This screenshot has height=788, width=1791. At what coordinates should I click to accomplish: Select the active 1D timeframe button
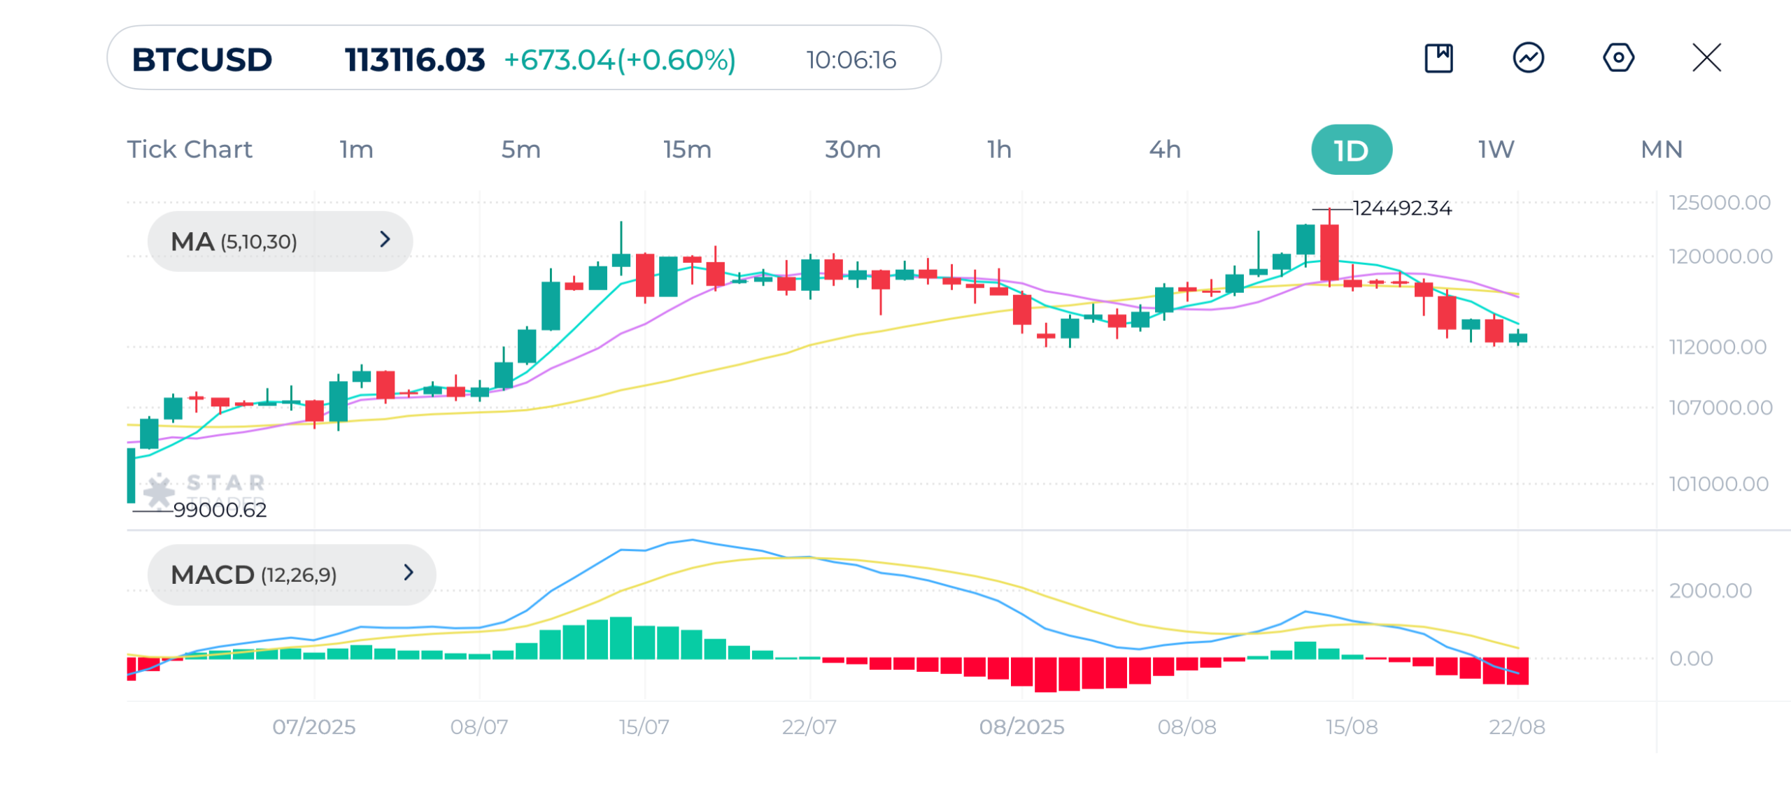click(1351, 150)
